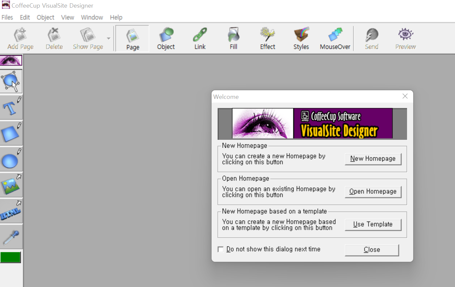Image resolution: width=455 pixels, height=287 pixels.
Task: Click the CoffeeCup VisualSite Designer banner
Action: (312, 123)
